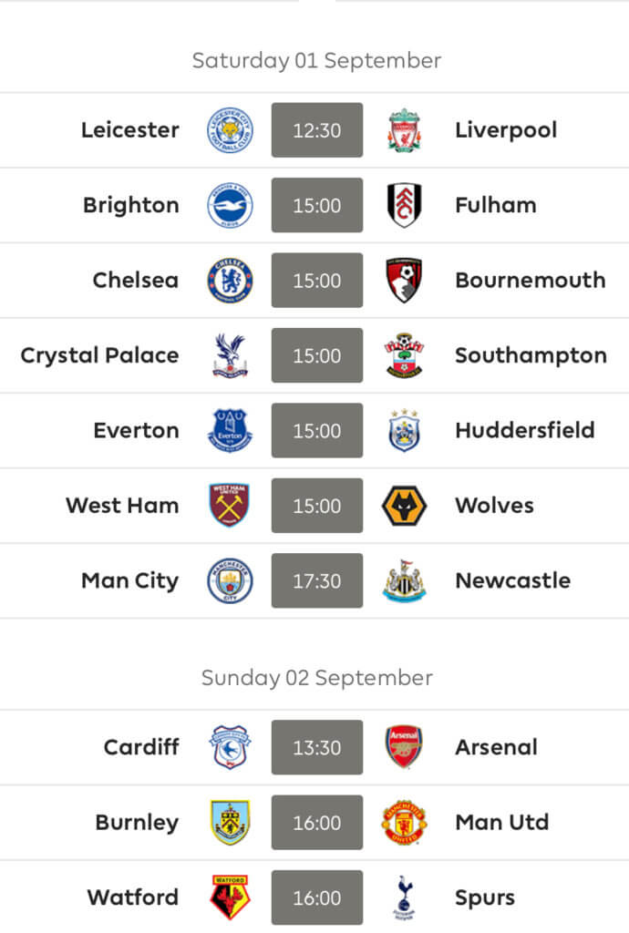Click the Burnley team name
This screenshot has width=629, height=933.
(137, 823)
